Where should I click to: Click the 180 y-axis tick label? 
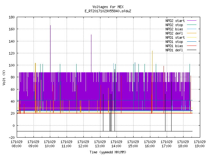12,17
